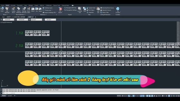Open the dimension style STANDARD dropdown
The height and width of the screenshot is (101, 180).
click(x=22, y=20)
